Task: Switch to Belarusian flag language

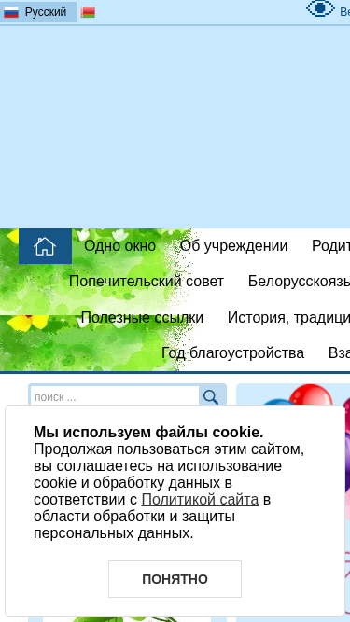Action: [x=88, y=12]
